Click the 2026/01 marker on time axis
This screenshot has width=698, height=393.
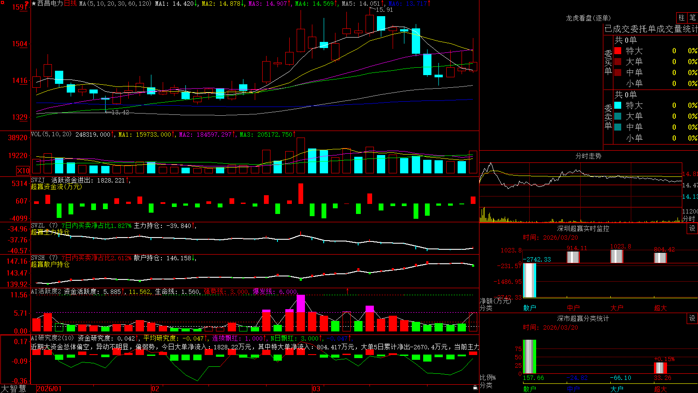coord(49,389)
